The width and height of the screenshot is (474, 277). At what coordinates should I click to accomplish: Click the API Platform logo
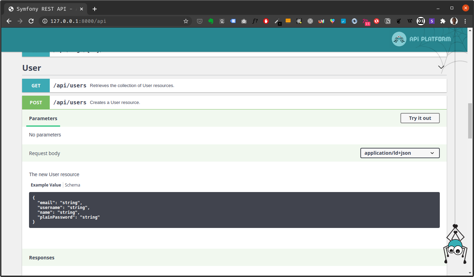pos(421,39)
